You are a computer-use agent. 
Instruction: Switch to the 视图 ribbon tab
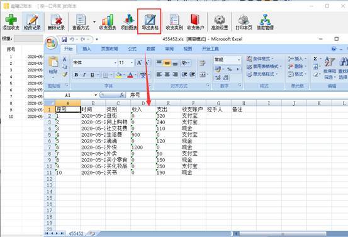[x=188, y=49]
